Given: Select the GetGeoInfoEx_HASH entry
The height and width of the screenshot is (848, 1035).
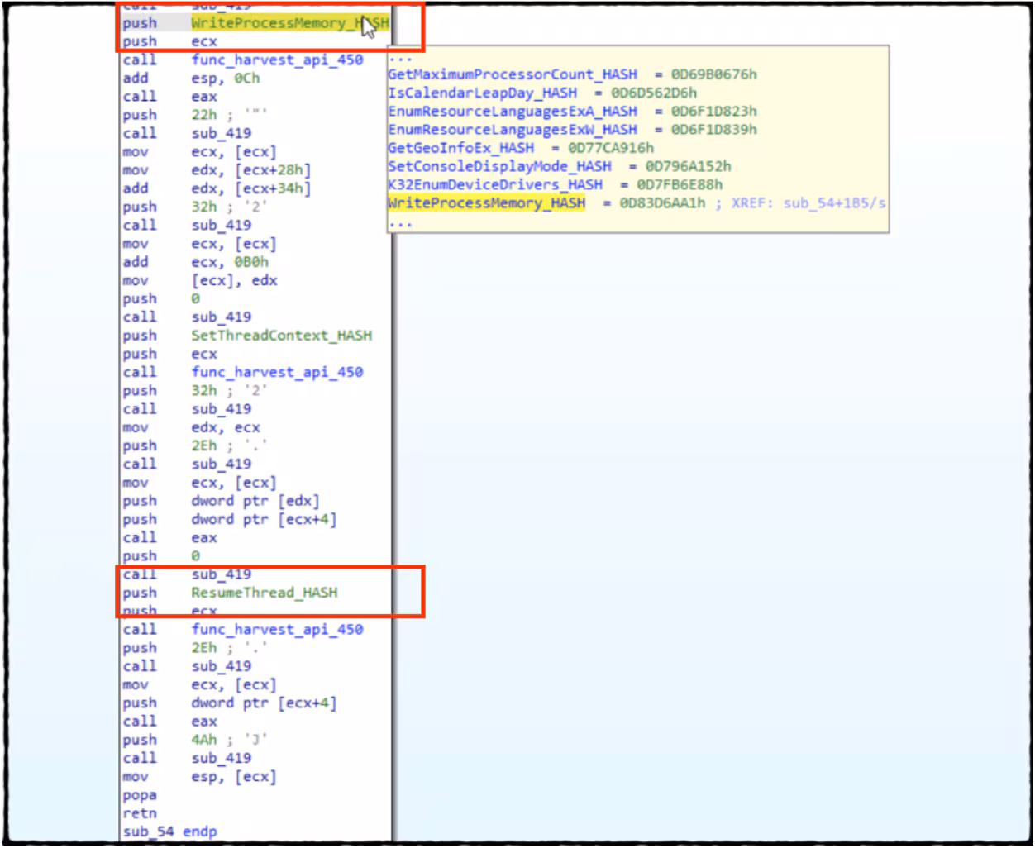Looking at the screenshot, I should pos(460,148).
